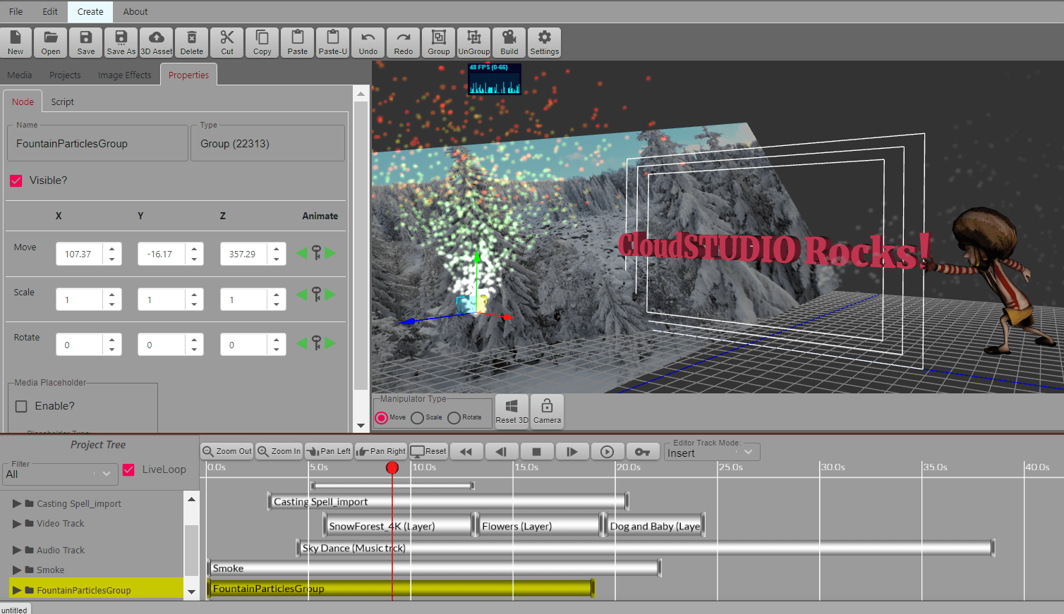Pan Right on the timeline

380,451
